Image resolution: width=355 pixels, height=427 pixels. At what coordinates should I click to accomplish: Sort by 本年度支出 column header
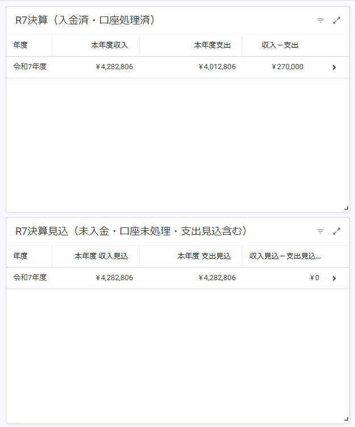pos(212,45)
